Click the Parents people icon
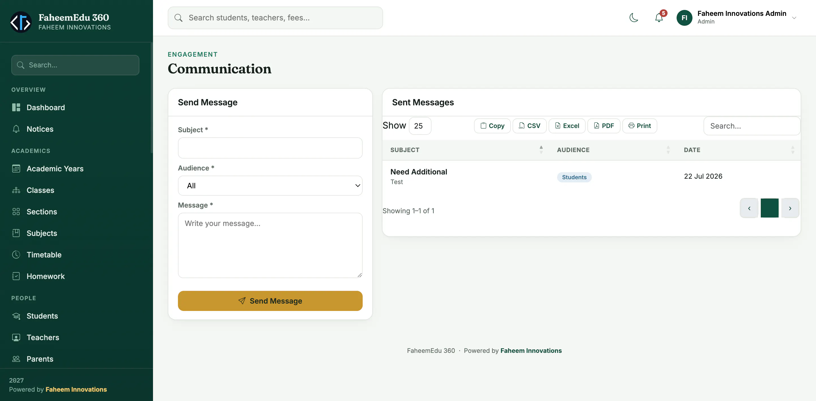816x401 pixels. click(16, 359)
